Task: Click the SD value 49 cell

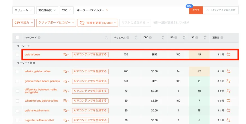Action: 199,55
